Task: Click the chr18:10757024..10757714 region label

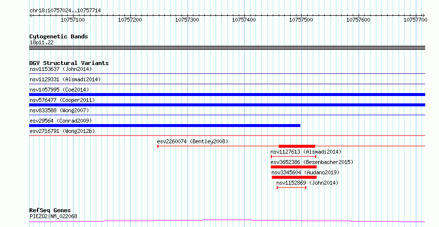Action: (x=65, y=11)
